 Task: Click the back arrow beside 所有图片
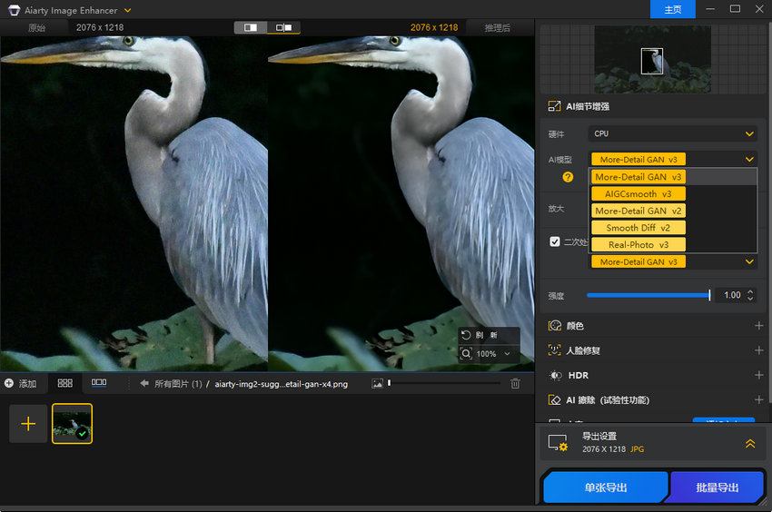tap(144, 383)
